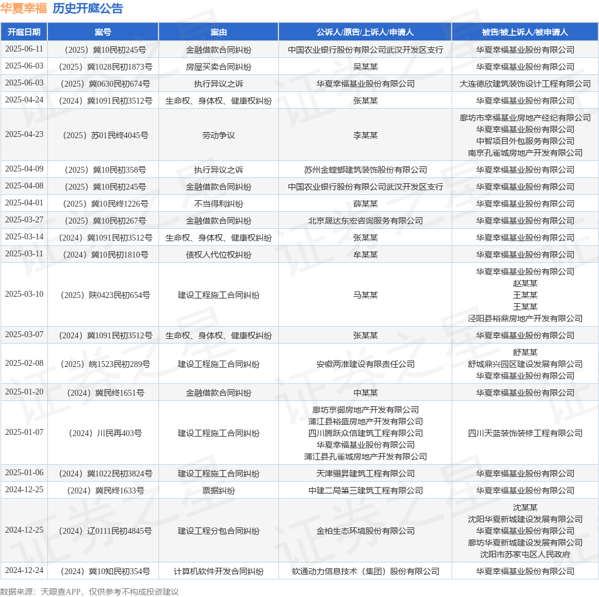Click plaintiff 中建二局第三建筑工程有限公司
The image size is (599, 597).
[365, 490]
